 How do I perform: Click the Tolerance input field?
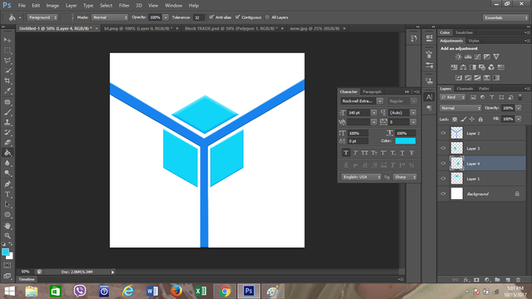click(x=199, y=17)
